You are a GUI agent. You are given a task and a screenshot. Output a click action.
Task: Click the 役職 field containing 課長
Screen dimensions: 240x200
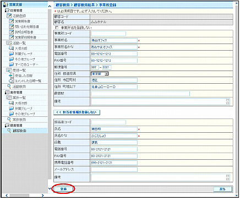point(114,143)
